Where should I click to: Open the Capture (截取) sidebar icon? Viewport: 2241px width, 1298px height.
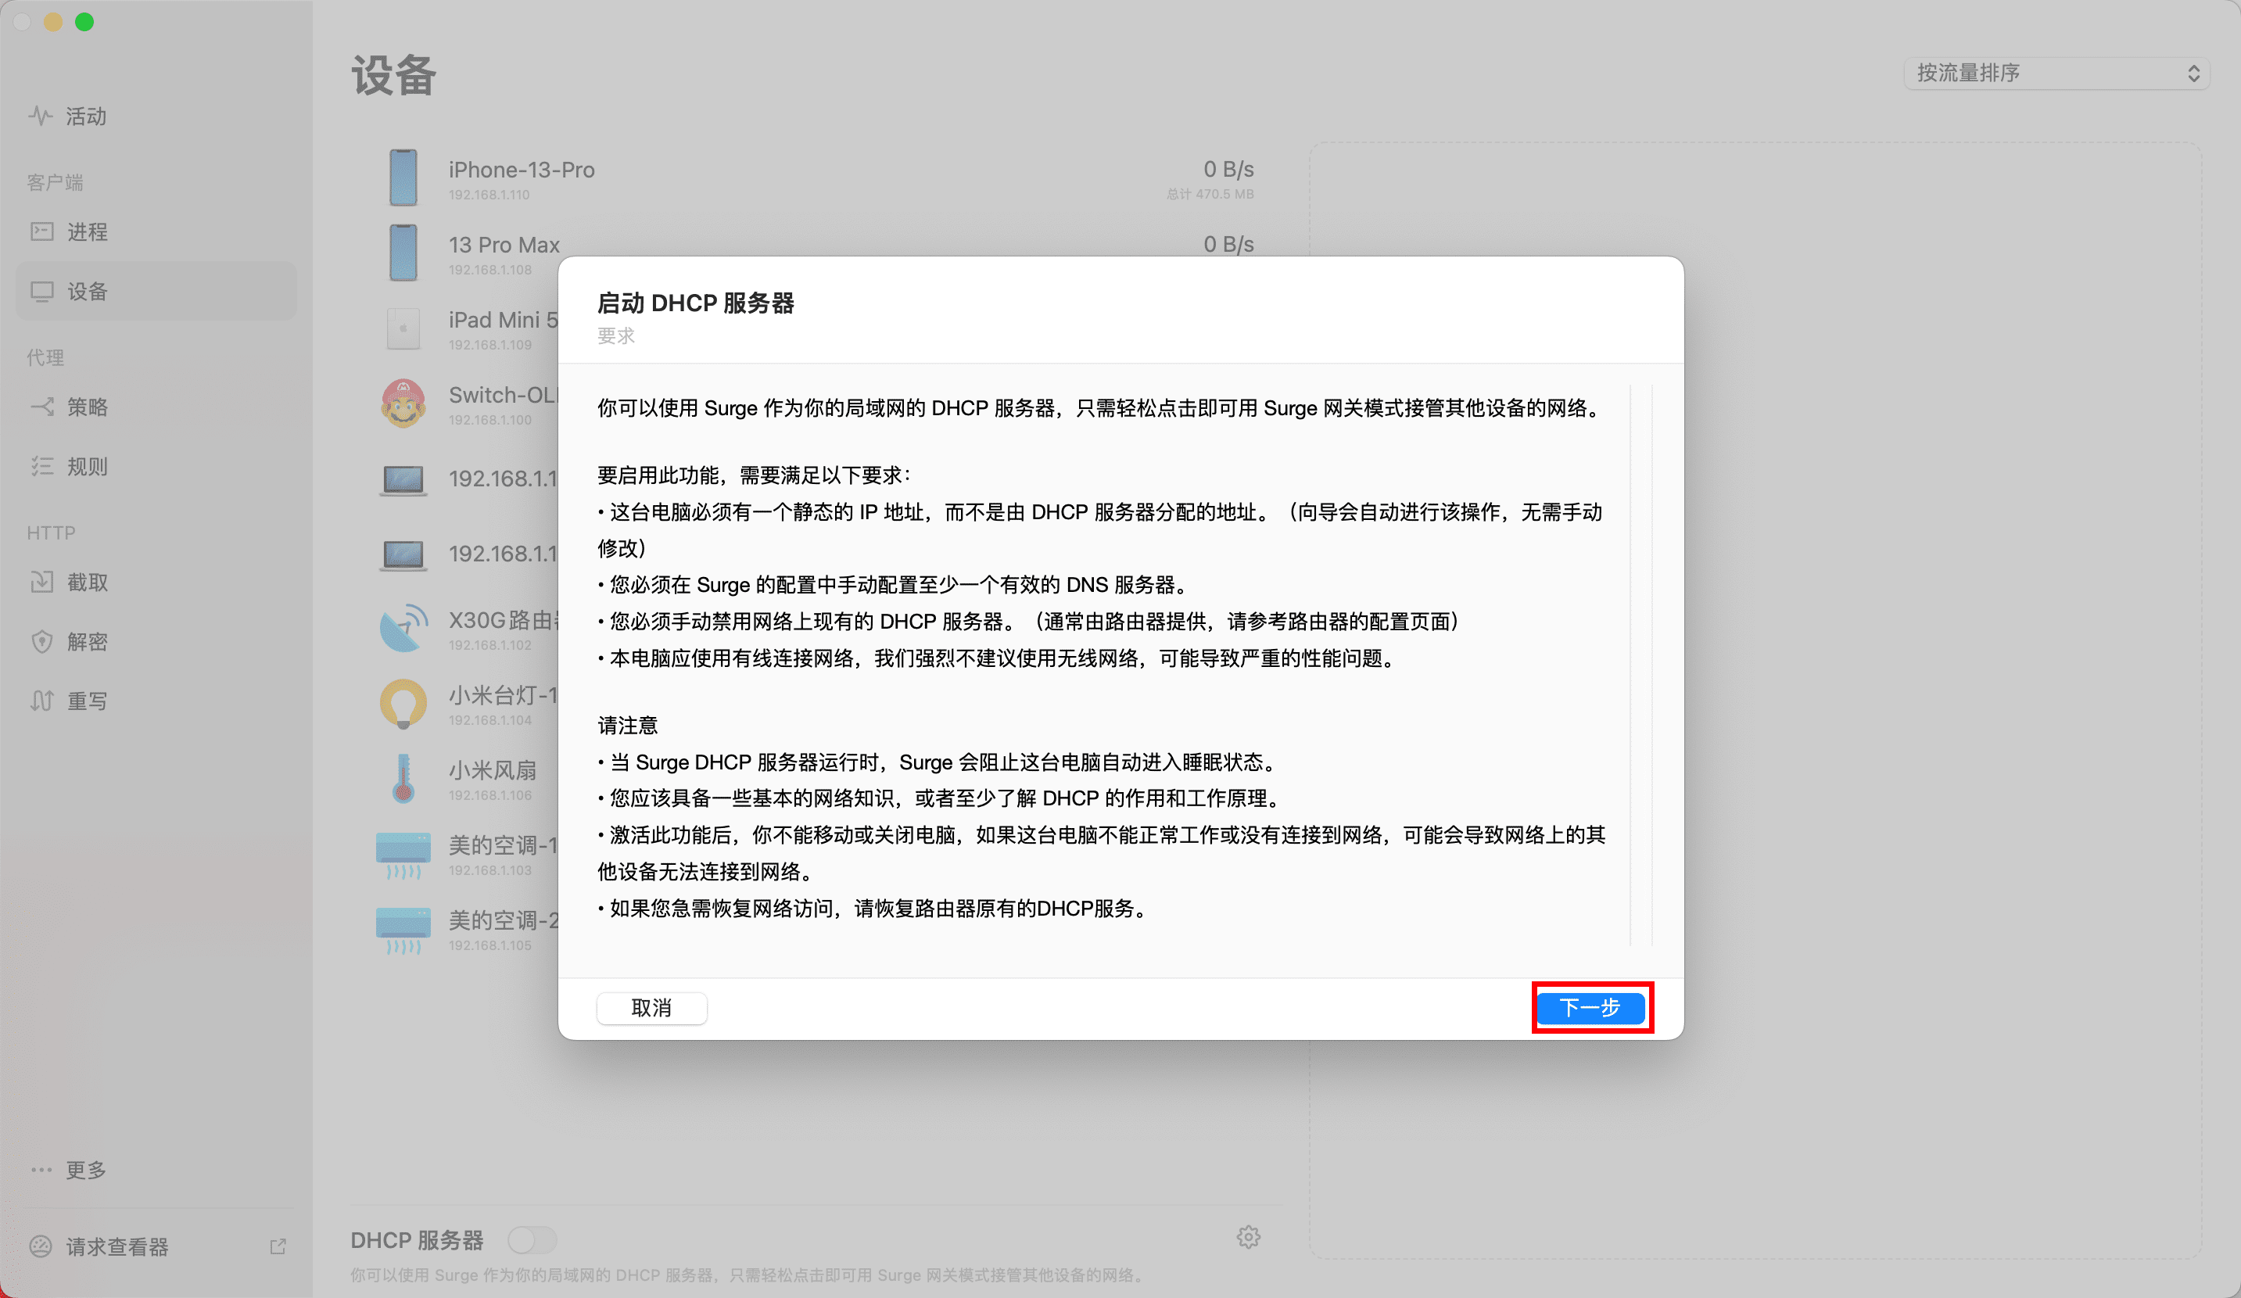coord(41,583)
